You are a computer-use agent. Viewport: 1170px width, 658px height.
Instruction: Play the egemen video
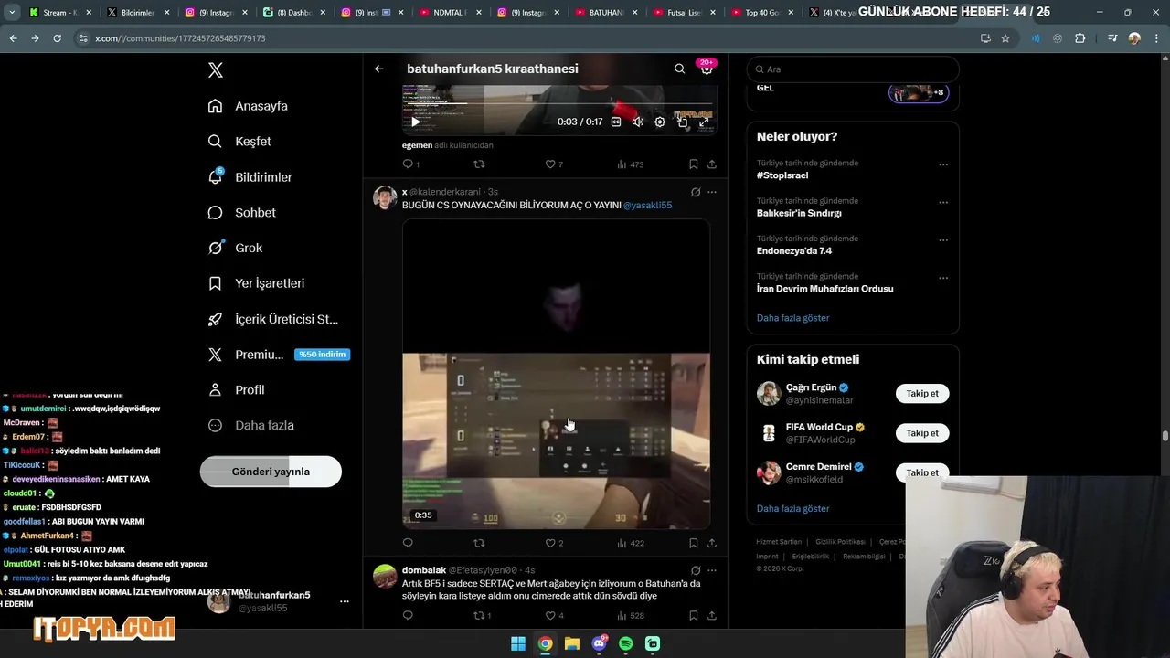pos(415,122)
